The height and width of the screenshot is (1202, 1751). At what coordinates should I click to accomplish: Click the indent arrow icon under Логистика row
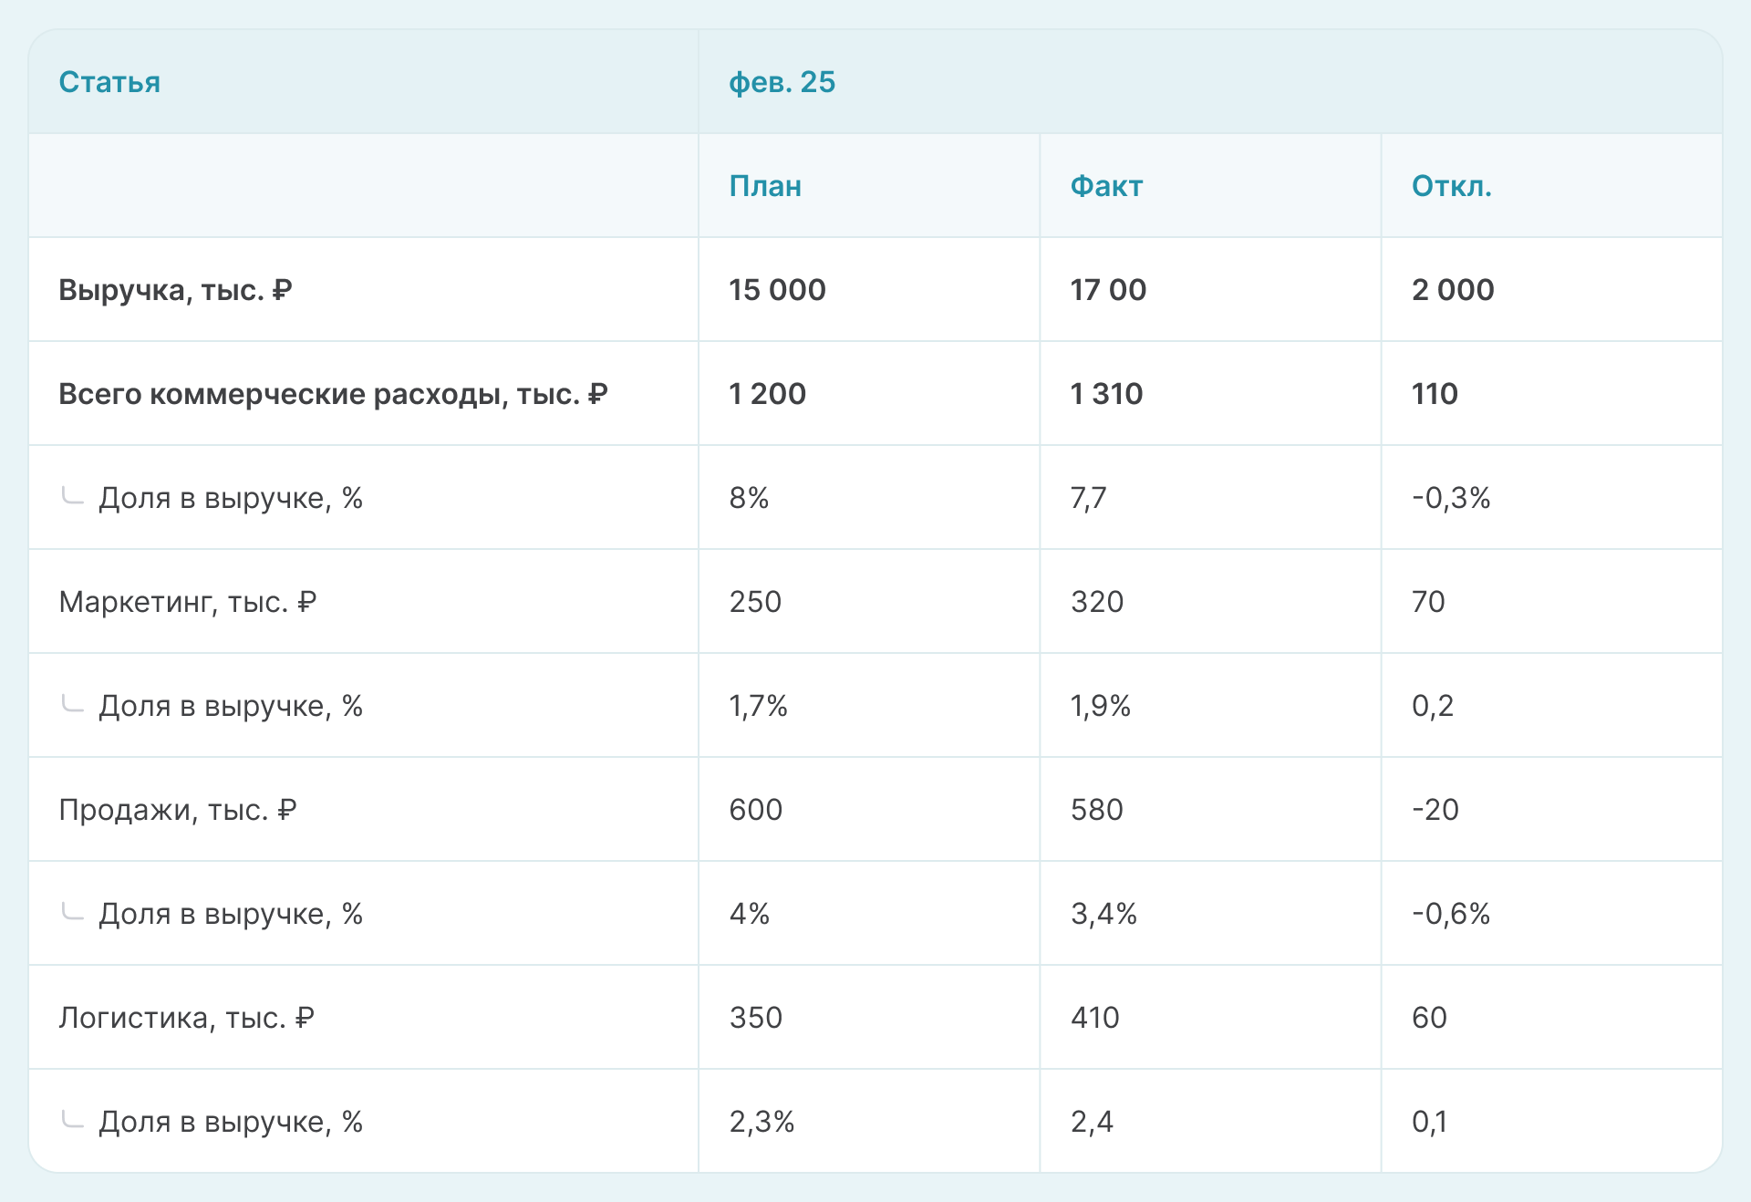pos(72,1119)
